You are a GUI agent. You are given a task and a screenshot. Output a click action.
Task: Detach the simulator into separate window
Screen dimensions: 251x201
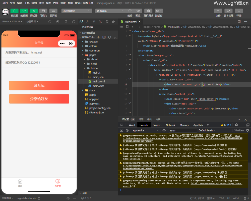pos(74,22)
